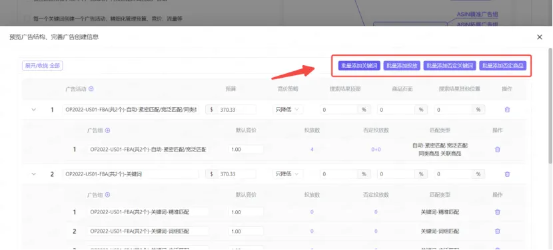Collapse campaign 1 with its chevron
Image resolution: width=553 pixels, height=250 pixels.
tap(34, 110)
